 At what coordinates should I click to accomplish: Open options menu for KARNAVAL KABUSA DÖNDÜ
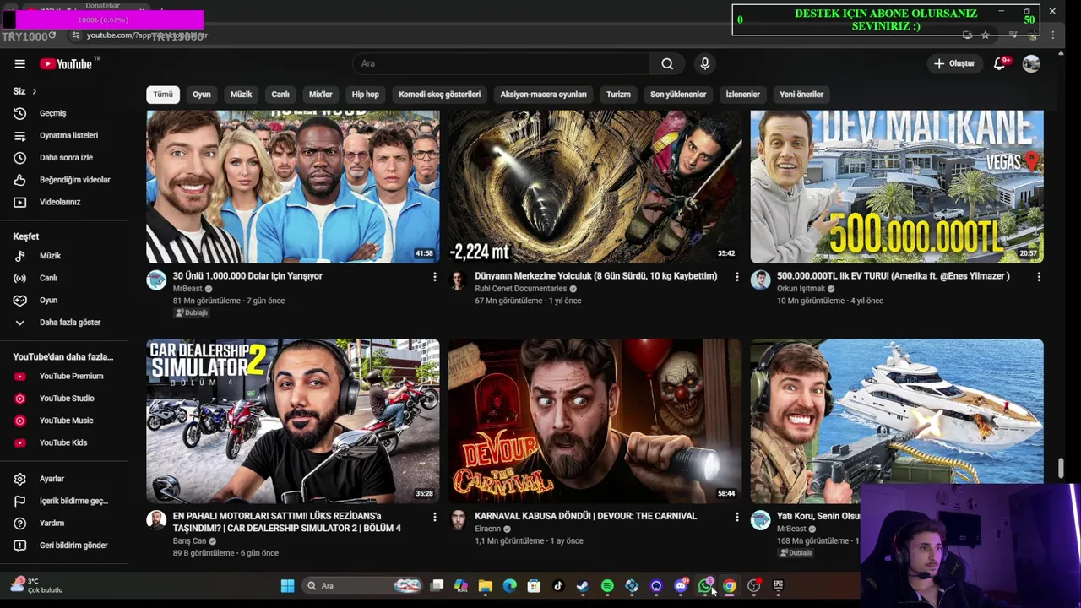pos(737,516)
